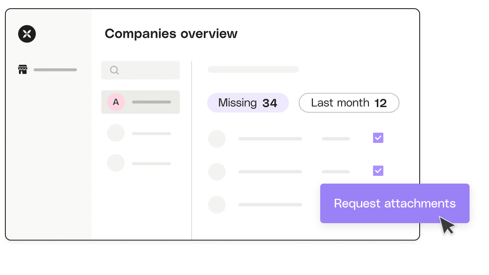Click the third company's gray avatar
The image size is (489, 275).
coord(116,163)
